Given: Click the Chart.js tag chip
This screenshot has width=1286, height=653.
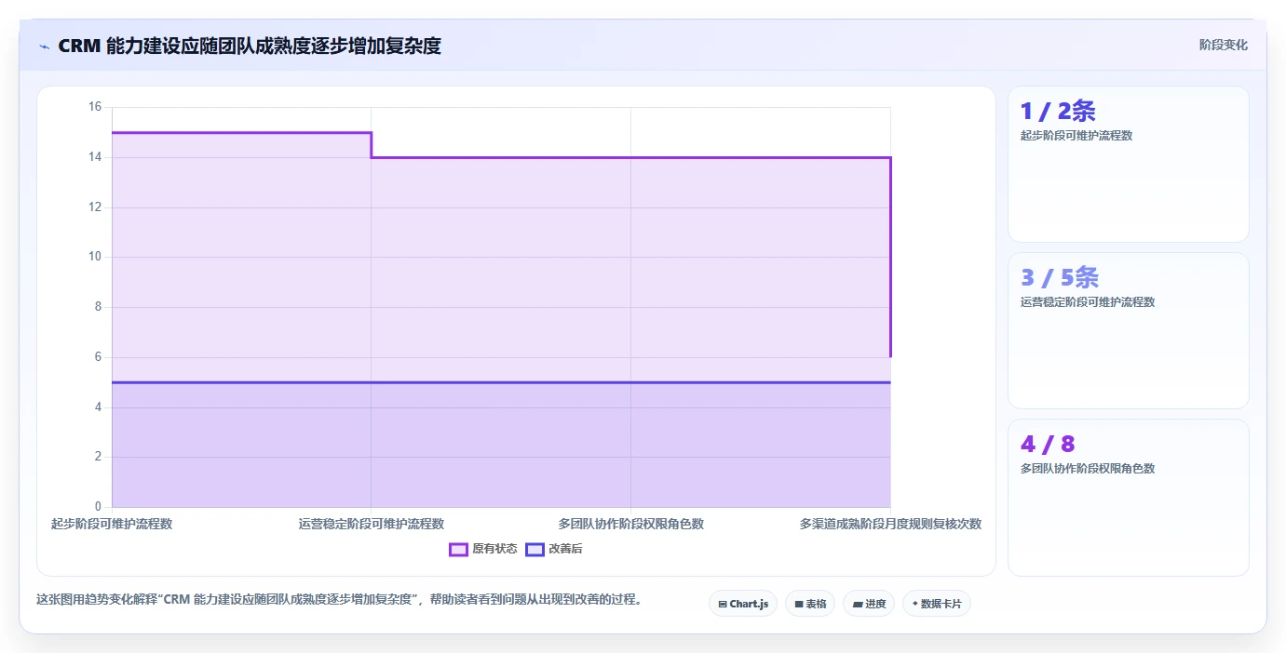Looking at the screenshot, I should (743, 604).
